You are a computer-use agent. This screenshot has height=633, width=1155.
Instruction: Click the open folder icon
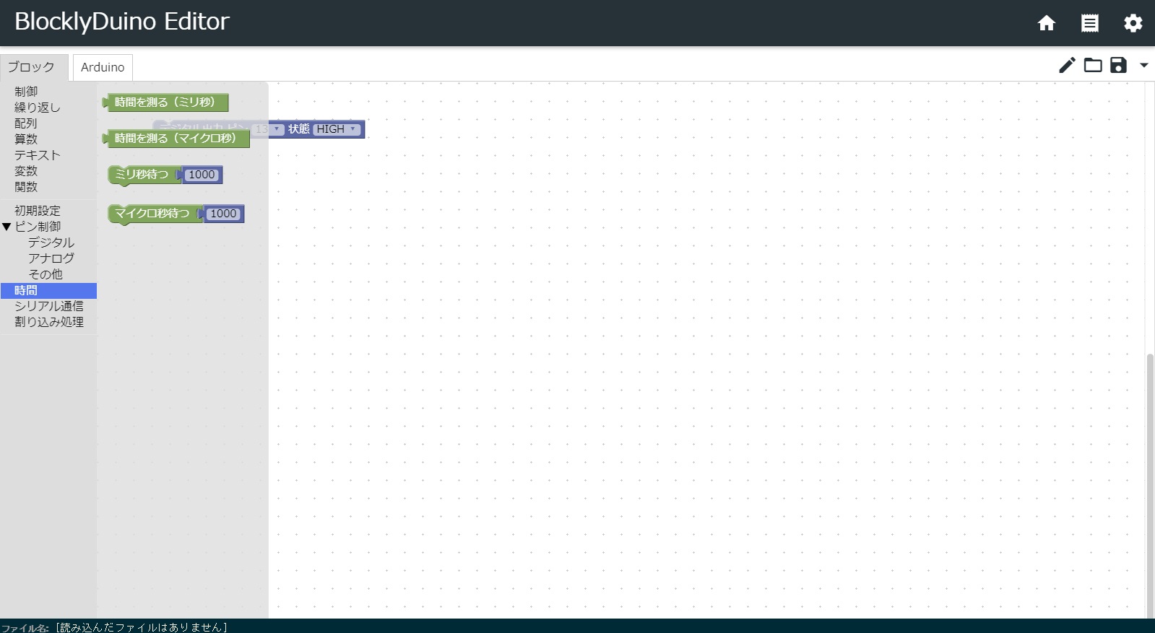[1093, 66]
